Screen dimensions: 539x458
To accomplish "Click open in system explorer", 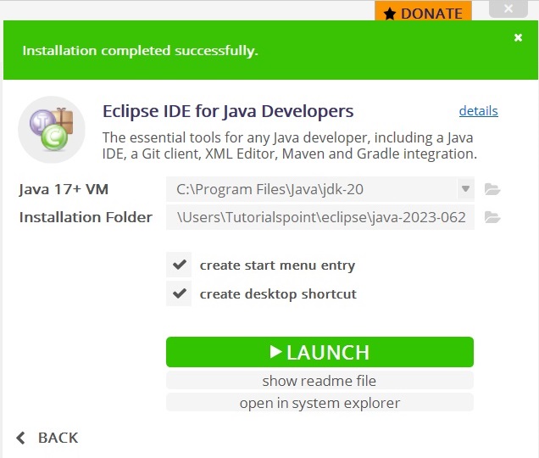I will click(x=320, y=403).
